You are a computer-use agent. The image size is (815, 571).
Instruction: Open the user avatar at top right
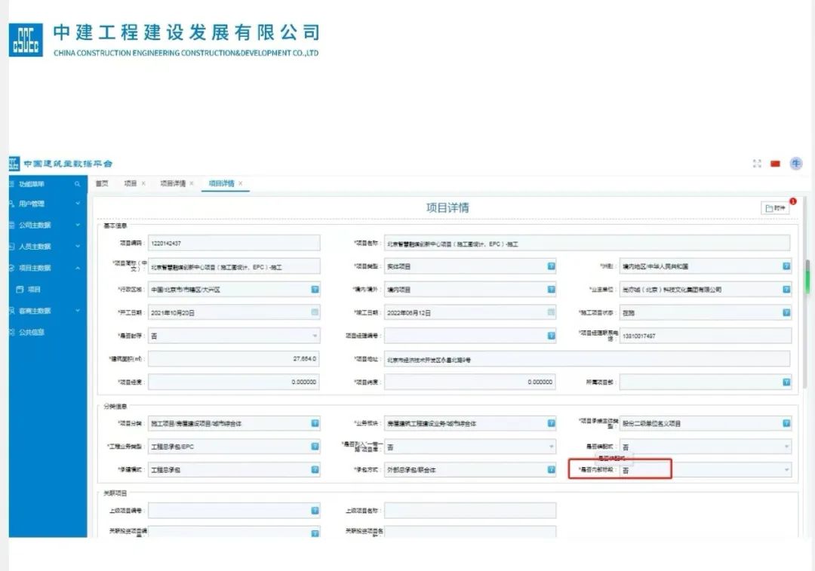795,164
